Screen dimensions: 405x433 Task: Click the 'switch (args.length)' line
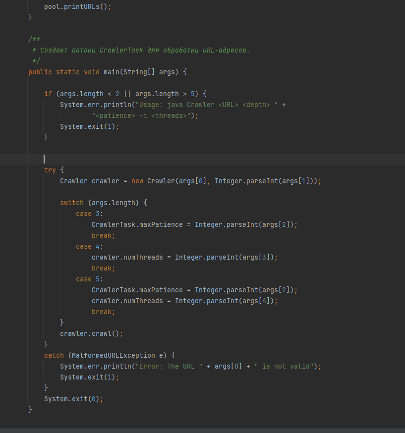click(104, 203)
